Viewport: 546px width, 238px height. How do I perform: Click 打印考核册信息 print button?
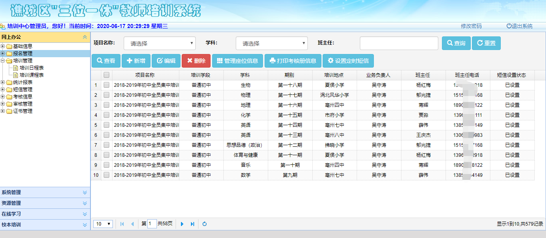coord(293,61)
